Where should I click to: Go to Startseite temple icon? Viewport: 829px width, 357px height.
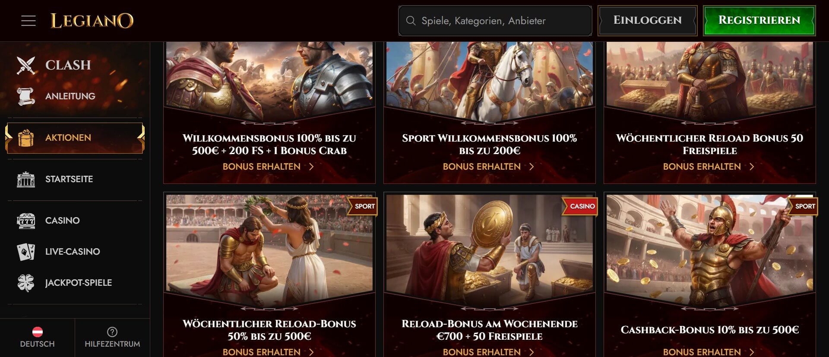point(26,179)
